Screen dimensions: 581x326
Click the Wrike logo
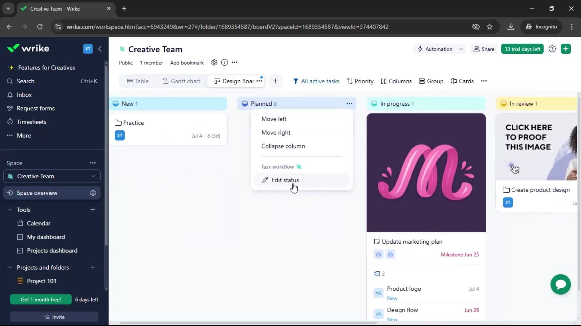point(28,48)
